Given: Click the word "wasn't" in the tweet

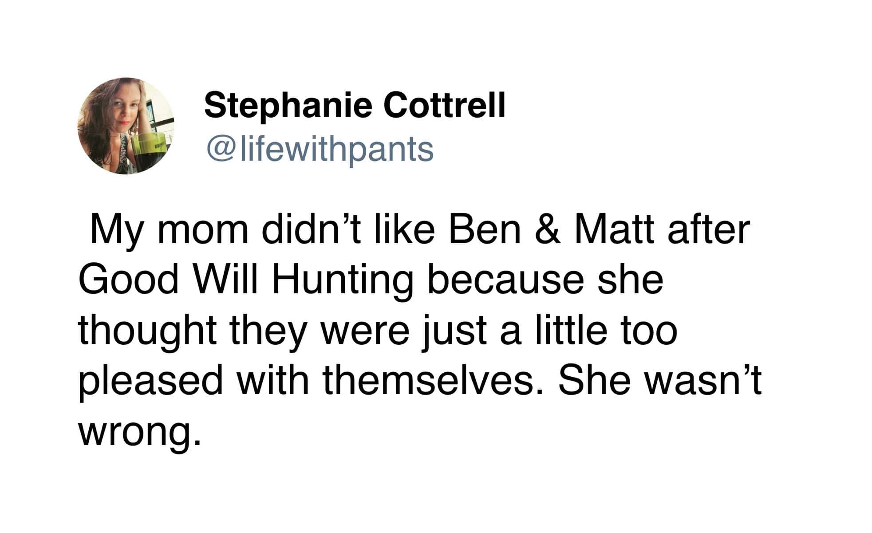Looking at the screenshot, I should tap(703, 381).
